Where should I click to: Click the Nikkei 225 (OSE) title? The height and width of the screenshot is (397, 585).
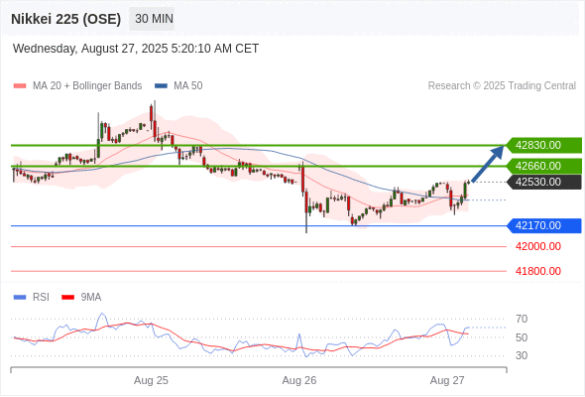(66, 19)
